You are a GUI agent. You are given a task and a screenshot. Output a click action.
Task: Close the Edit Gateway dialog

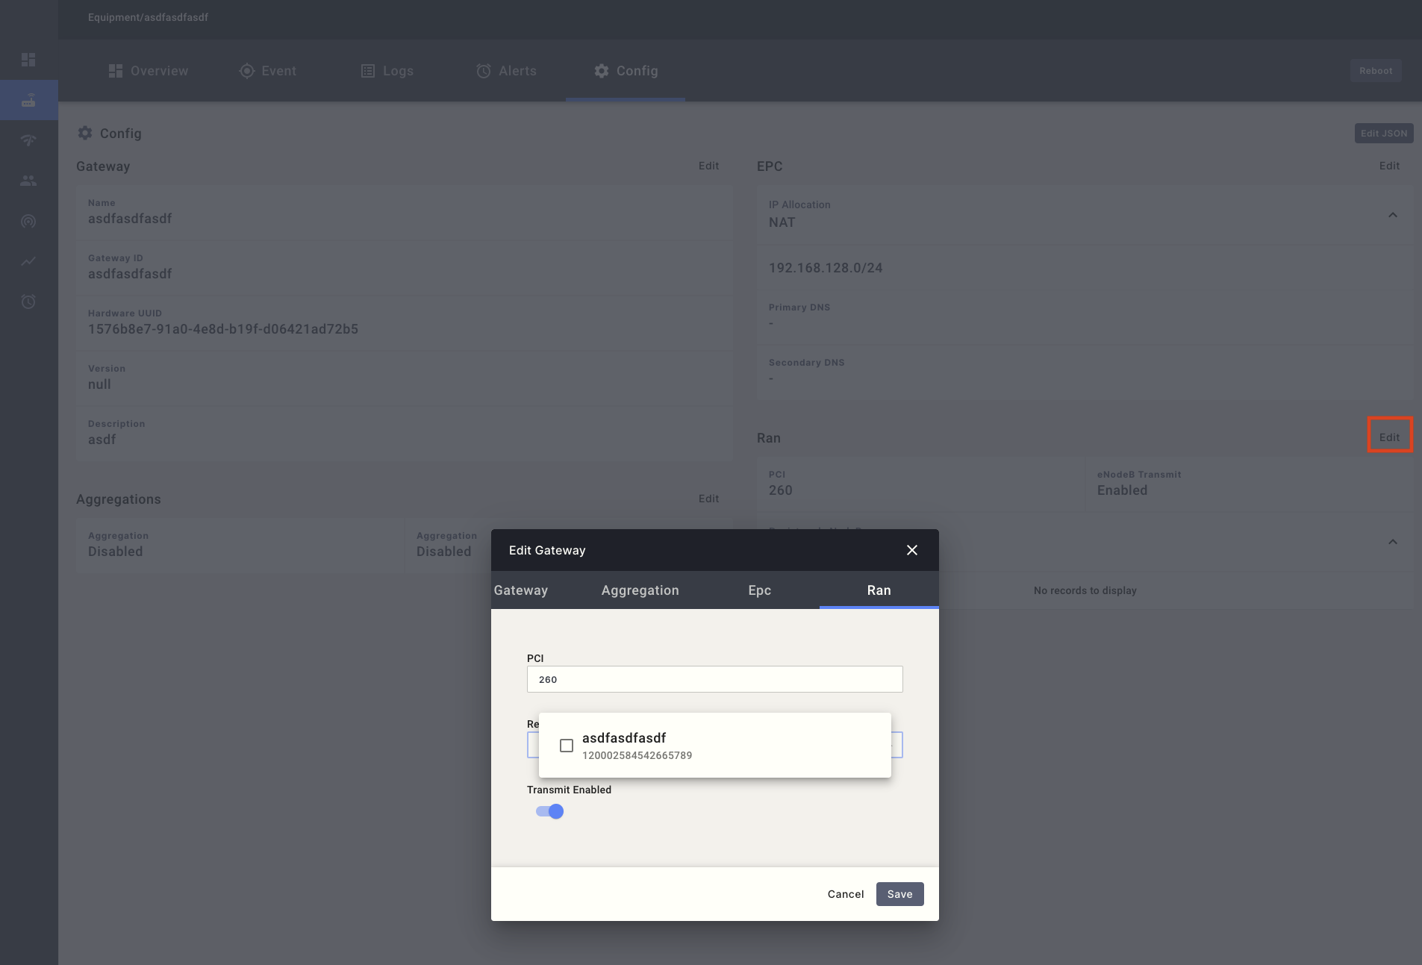point(911,550)
